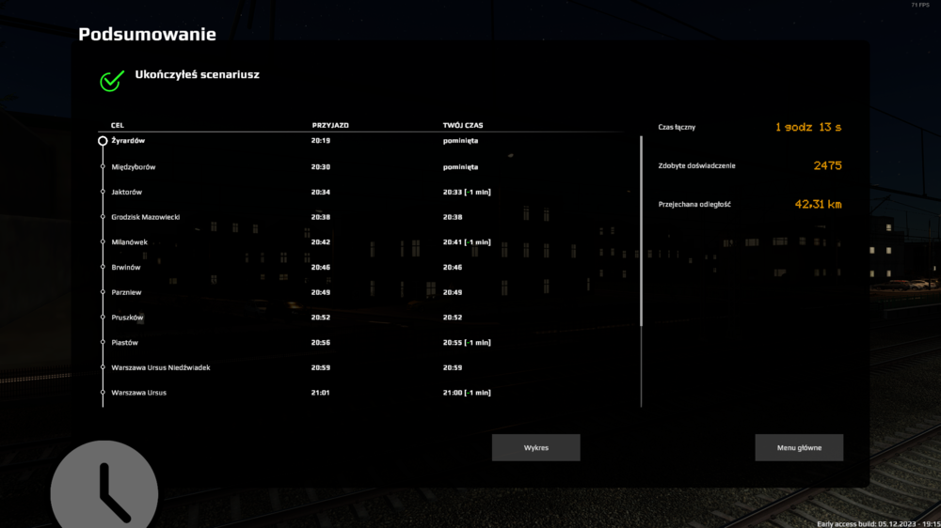
Task: Select the Jaktorów station name
Action: coord(127,193)
